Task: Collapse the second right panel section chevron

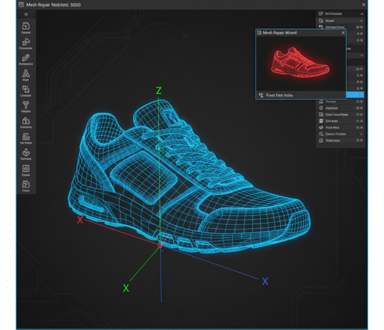Action: tap(362, 56)
